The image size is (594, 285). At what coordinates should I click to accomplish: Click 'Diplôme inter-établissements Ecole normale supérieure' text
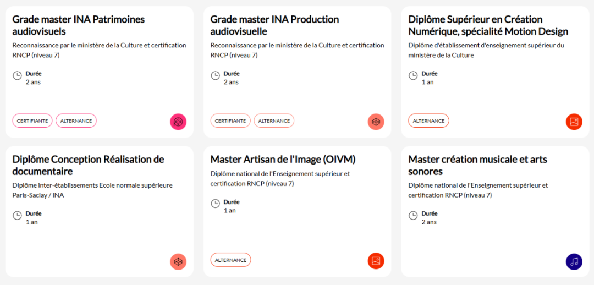92,190
